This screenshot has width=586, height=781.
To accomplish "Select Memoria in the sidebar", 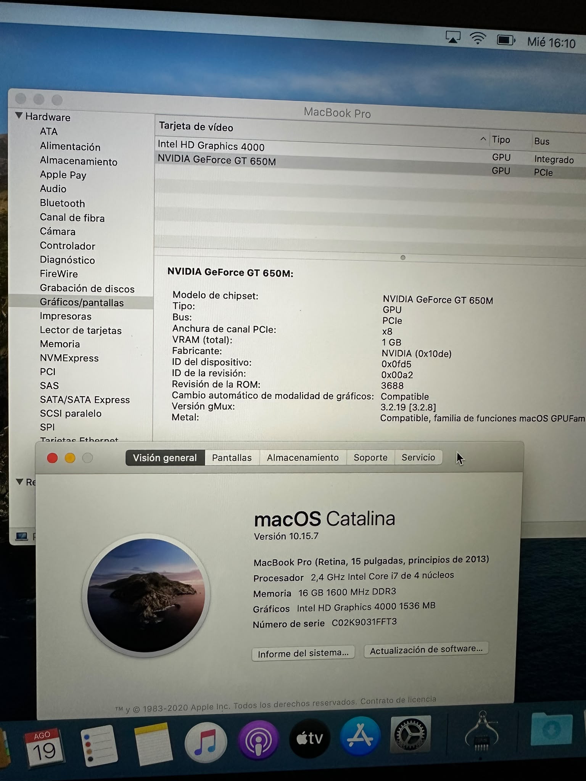I will pyautogui.click(x=60, y=344).
